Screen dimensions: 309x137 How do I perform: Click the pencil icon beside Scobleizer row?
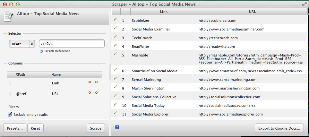115,19
